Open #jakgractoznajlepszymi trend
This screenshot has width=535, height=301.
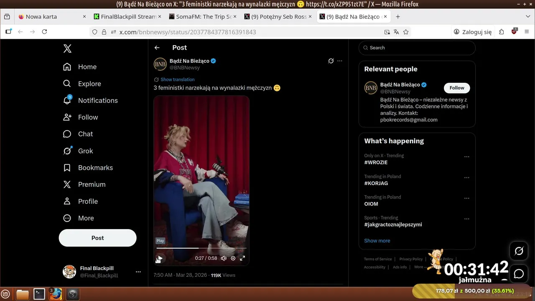coord(393,224)
